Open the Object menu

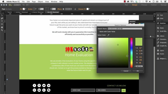[x=40, y=2]
